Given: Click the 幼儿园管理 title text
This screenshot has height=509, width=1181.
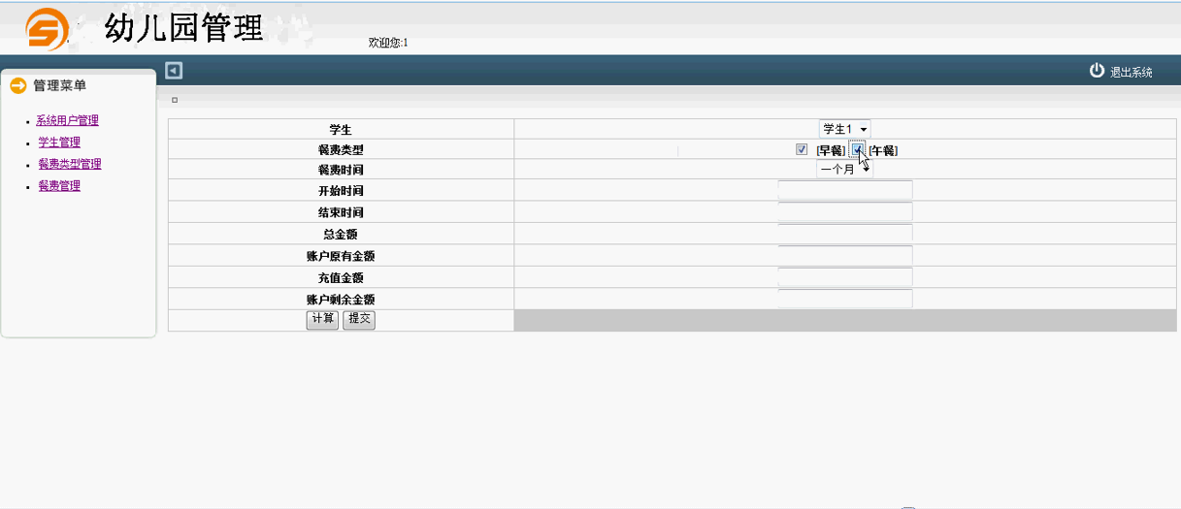Looking at the screenshot, I should pyautogui.click(x=184, y=28).
